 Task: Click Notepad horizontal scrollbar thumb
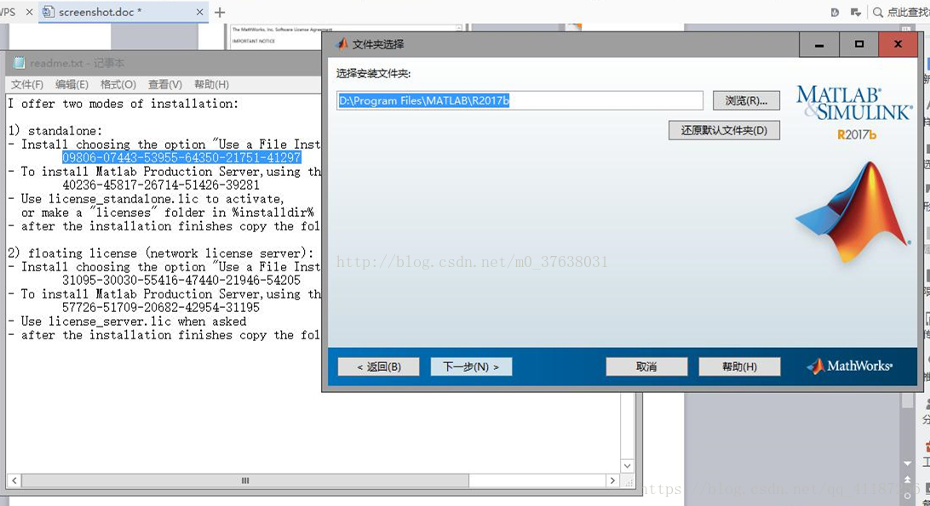click(245, 480)
